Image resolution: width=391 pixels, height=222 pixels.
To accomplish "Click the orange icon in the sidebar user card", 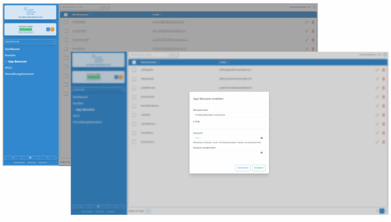I will (52, 29).
